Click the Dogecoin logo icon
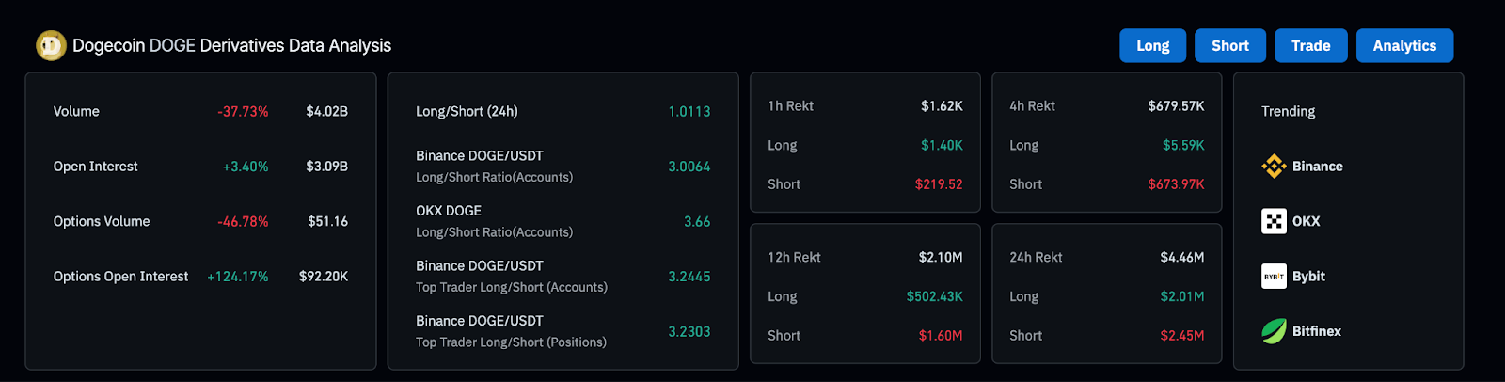The height and width of the screenshot is (382, 1505). (51, 45)
